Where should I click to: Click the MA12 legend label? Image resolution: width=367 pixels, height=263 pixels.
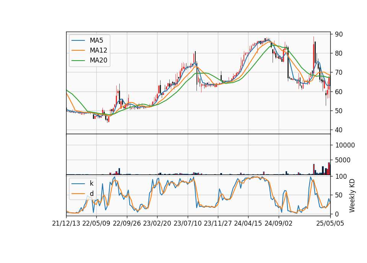point(98,50)
